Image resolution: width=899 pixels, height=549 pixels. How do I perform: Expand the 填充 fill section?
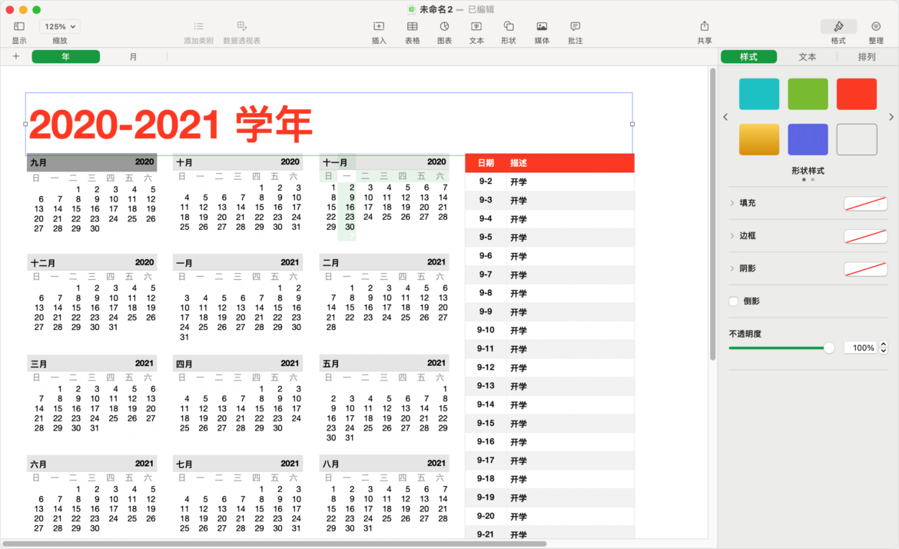(732, 203)
